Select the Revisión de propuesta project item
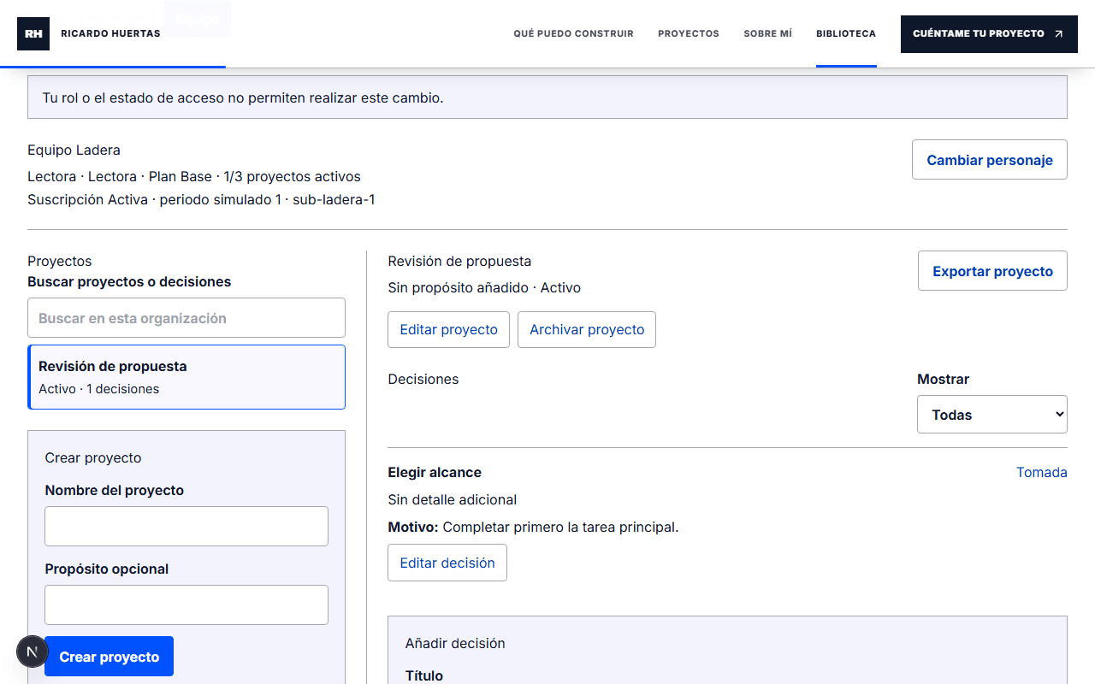Viewport: 1095px width, 684px height. point(186,377)
